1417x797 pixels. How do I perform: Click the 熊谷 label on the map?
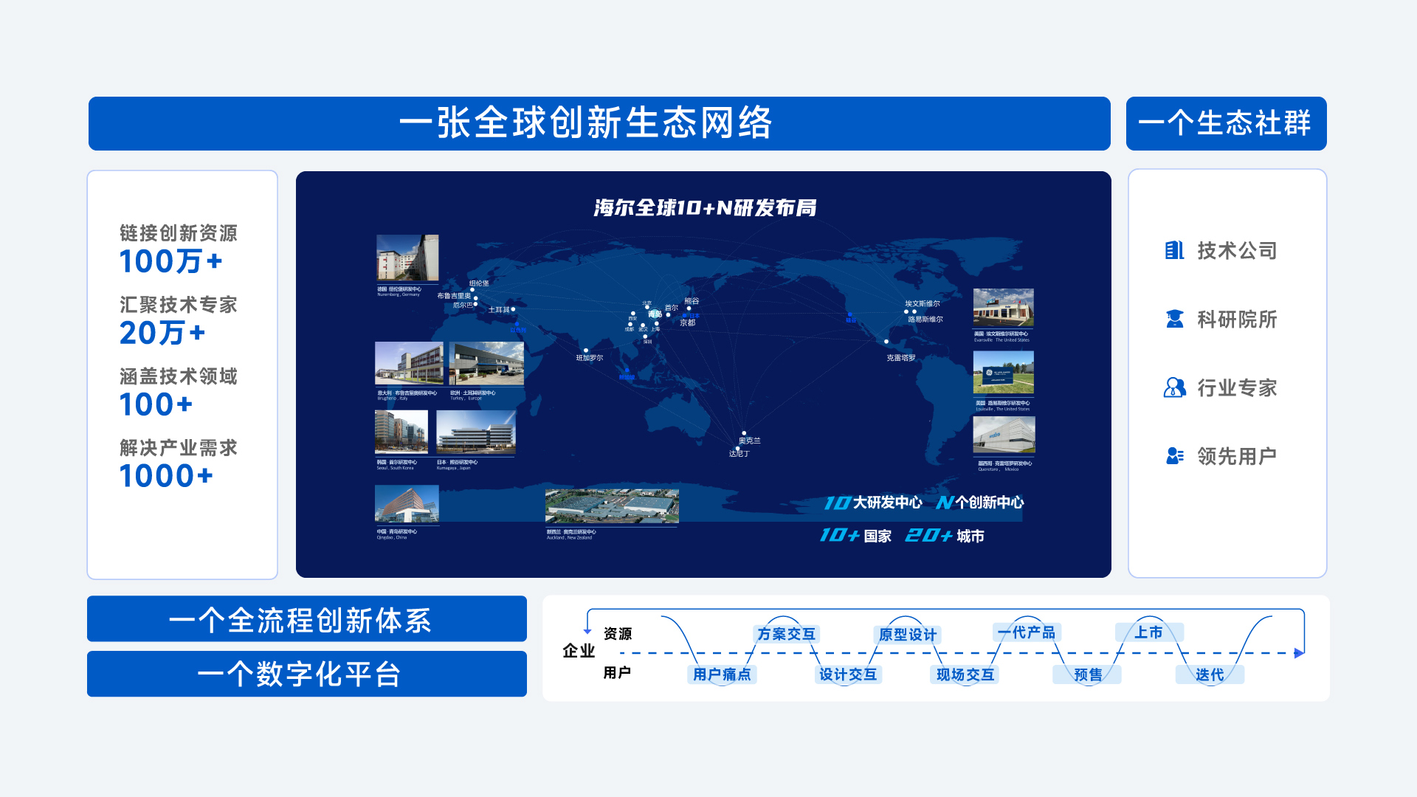(692, 301)
